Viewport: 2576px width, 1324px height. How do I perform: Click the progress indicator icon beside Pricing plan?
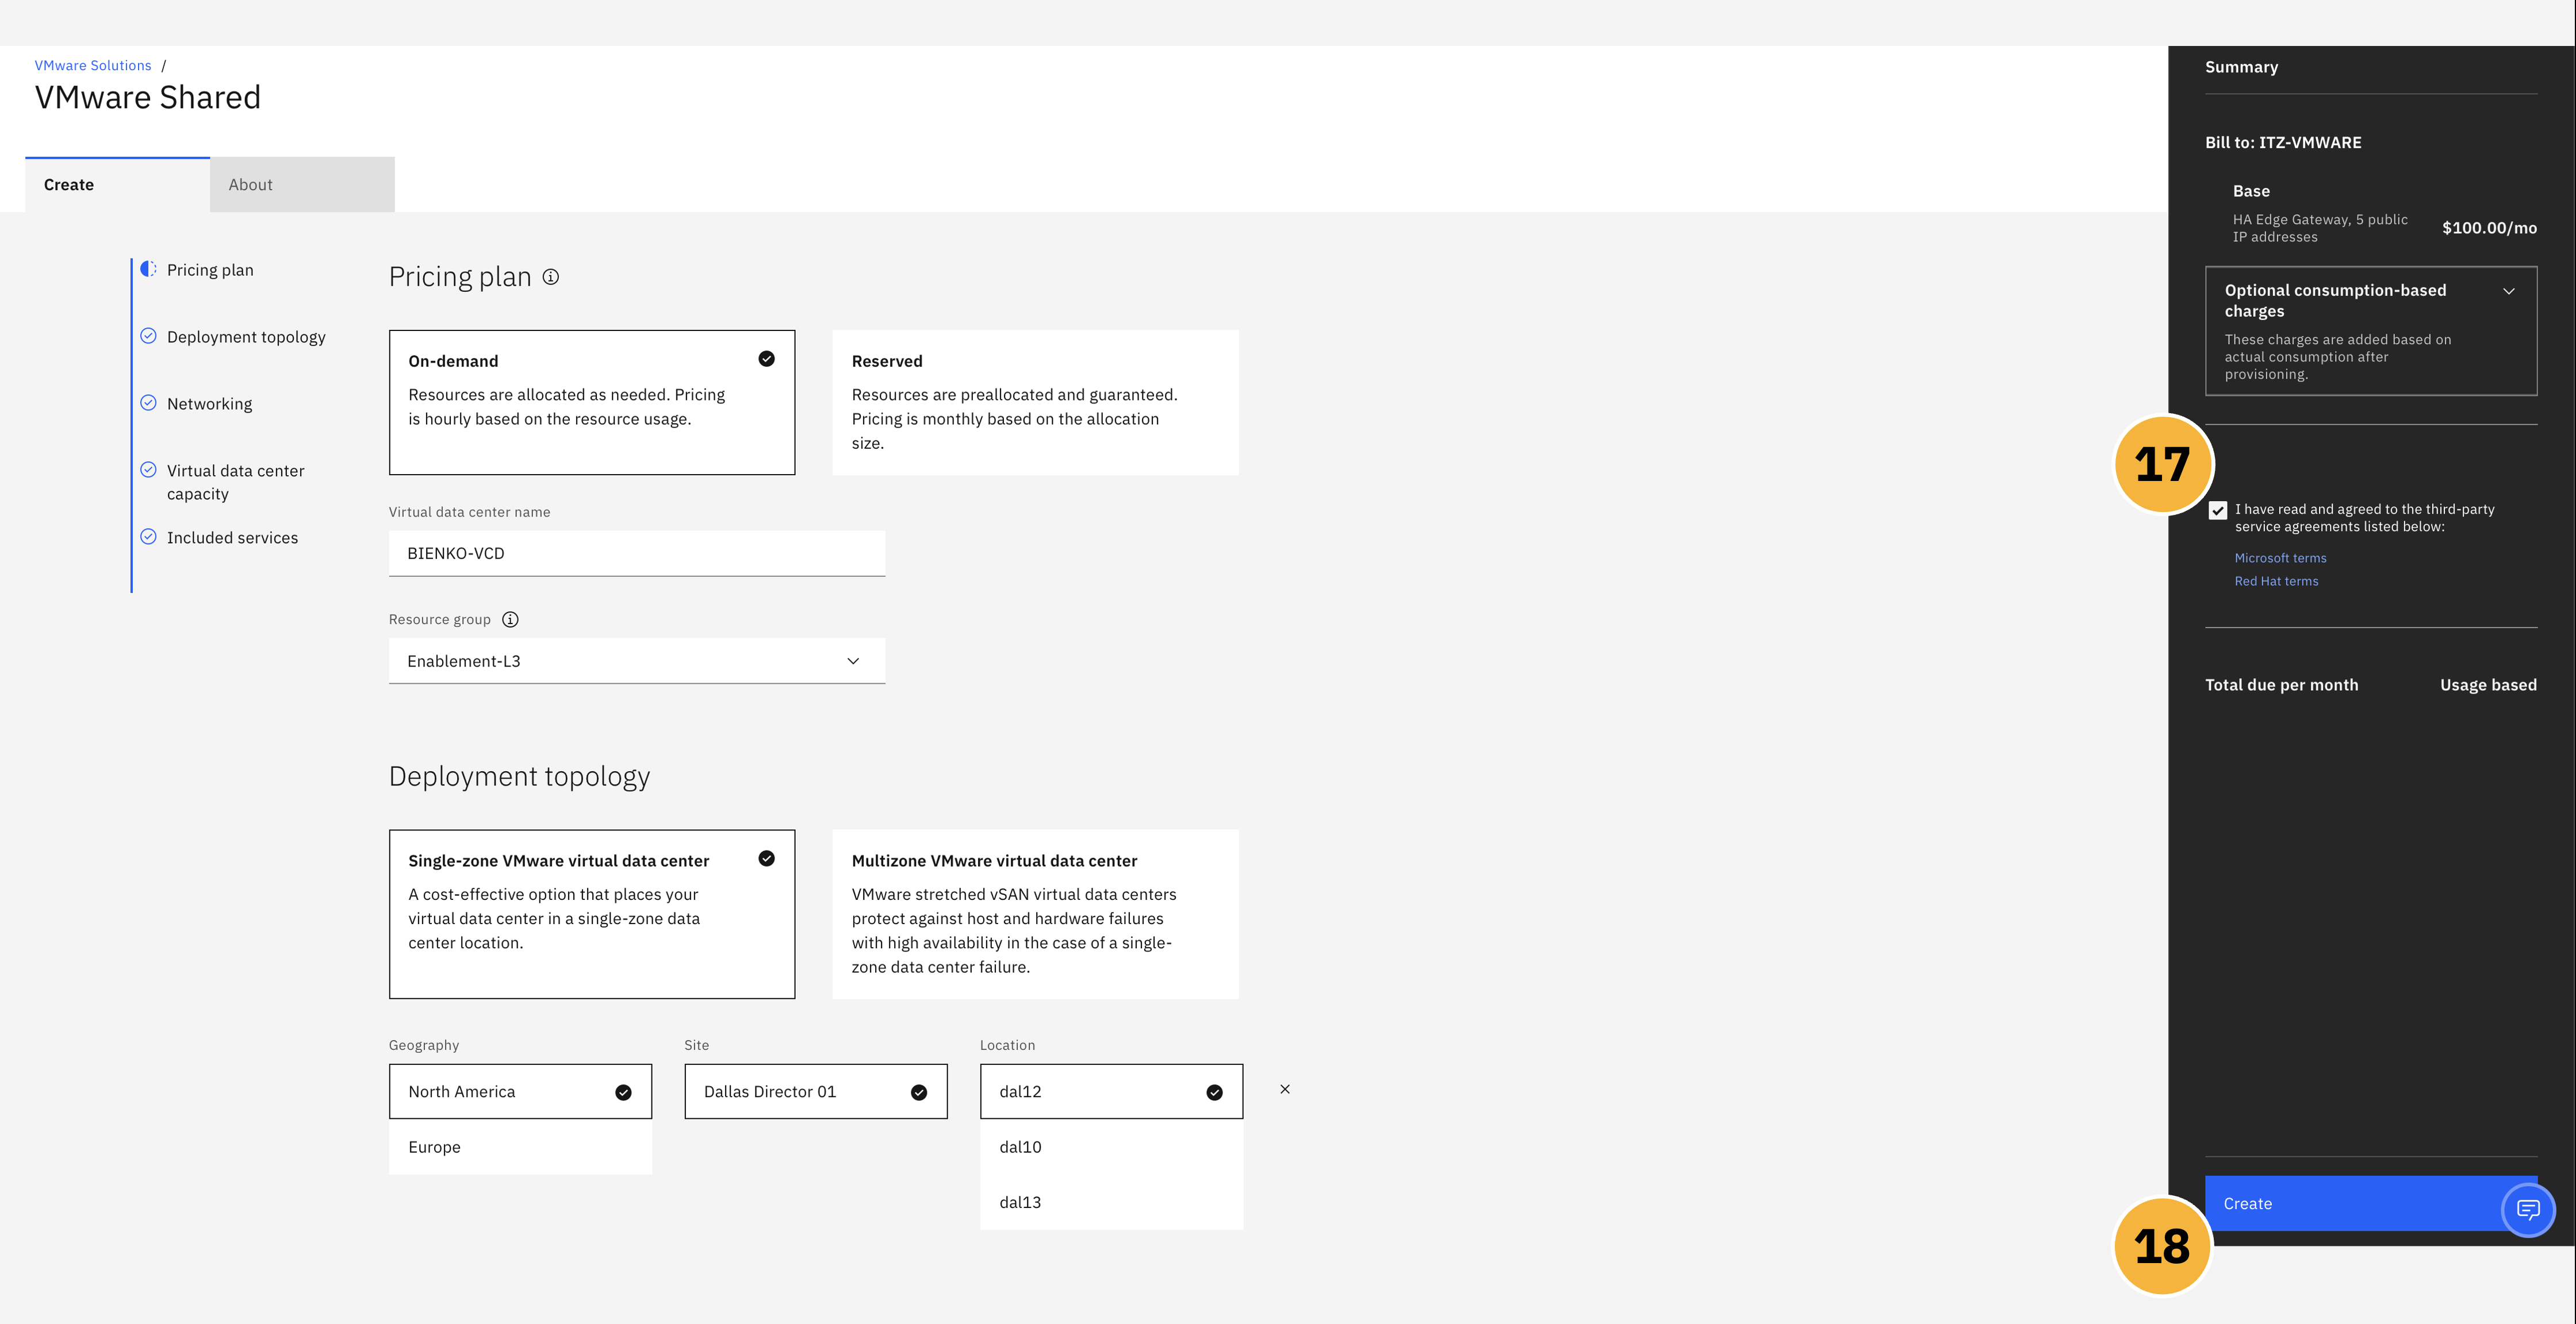coord(148,268)
